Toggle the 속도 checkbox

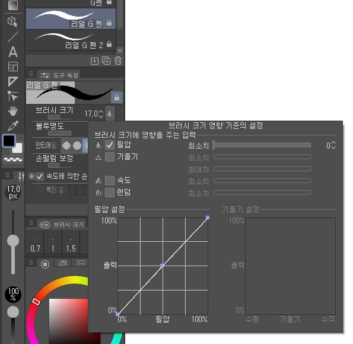point(110,181)
